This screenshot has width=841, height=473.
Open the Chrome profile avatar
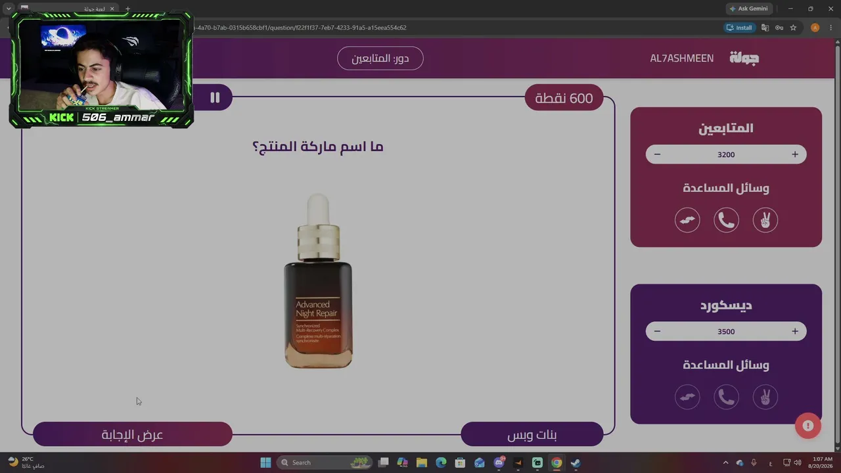(815, 28)
